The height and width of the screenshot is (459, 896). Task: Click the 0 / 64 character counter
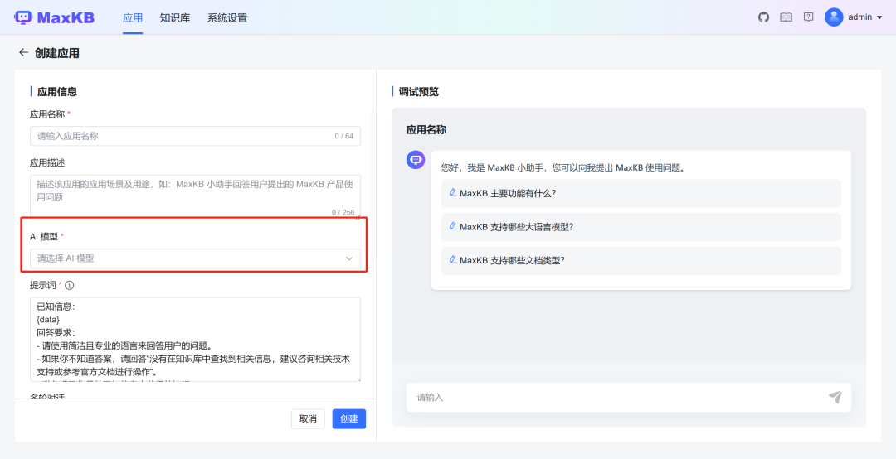[344, 136]
